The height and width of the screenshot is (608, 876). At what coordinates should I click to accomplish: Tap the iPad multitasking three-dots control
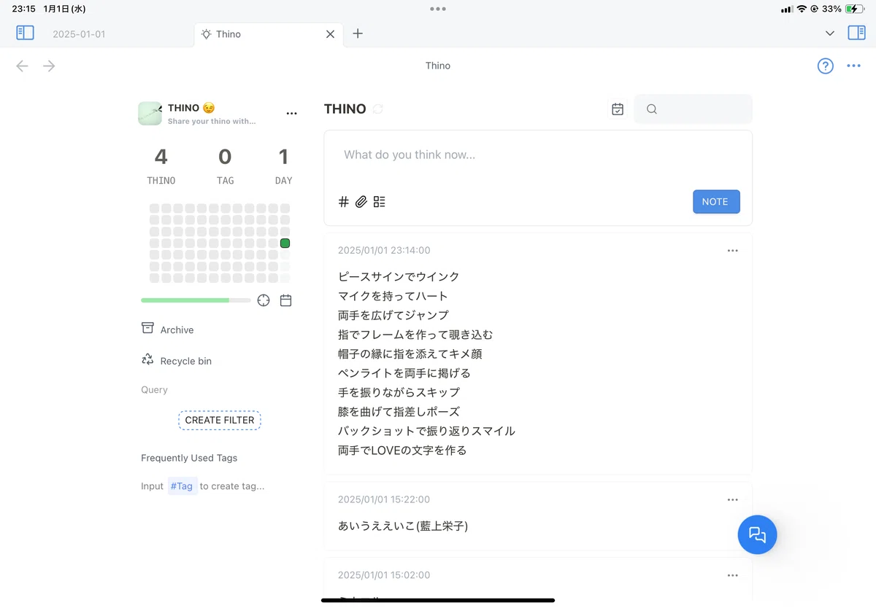pos(438,9)
